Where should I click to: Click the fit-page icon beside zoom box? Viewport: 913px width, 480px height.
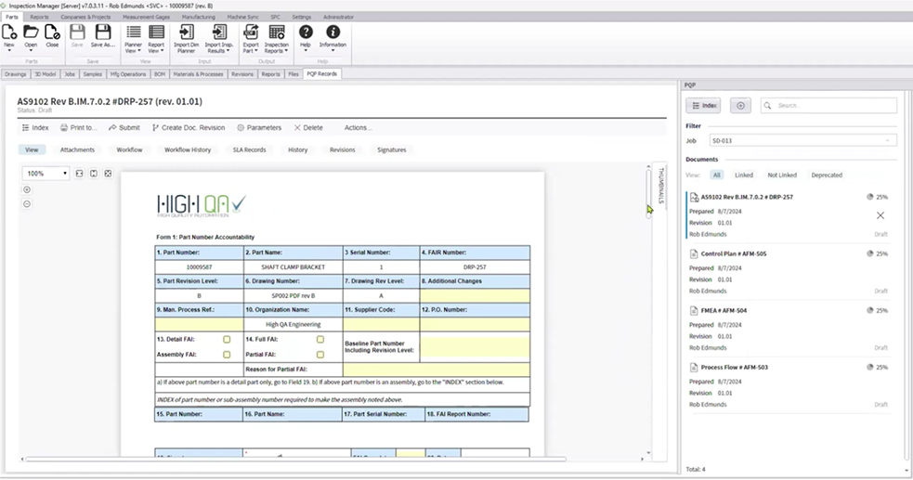(94, 174)
